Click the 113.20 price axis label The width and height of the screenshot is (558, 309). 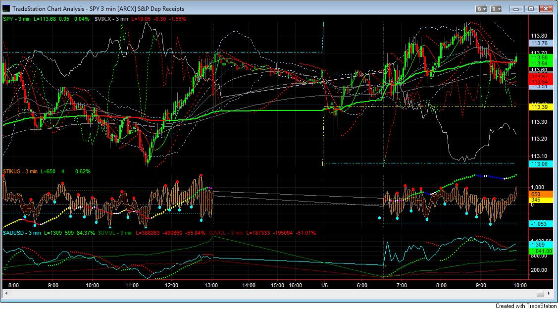click(538, 139)
